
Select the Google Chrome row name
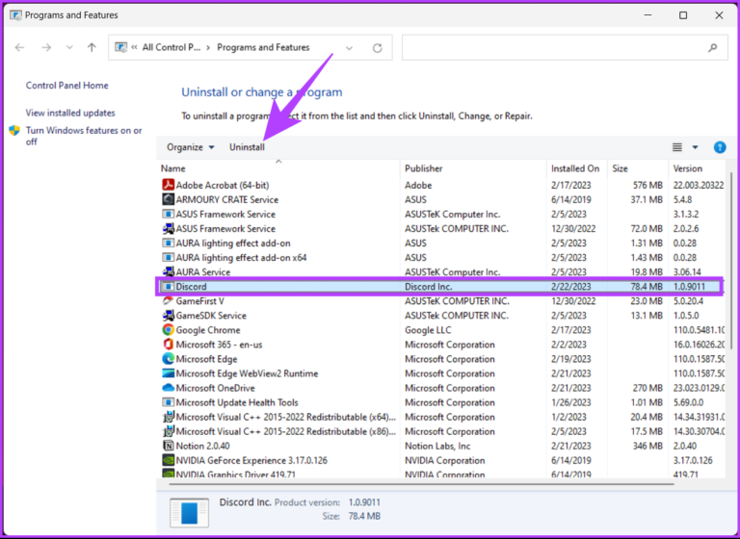tap(208, 330)
